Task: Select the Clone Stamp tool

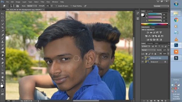Action: click(3, 42)
